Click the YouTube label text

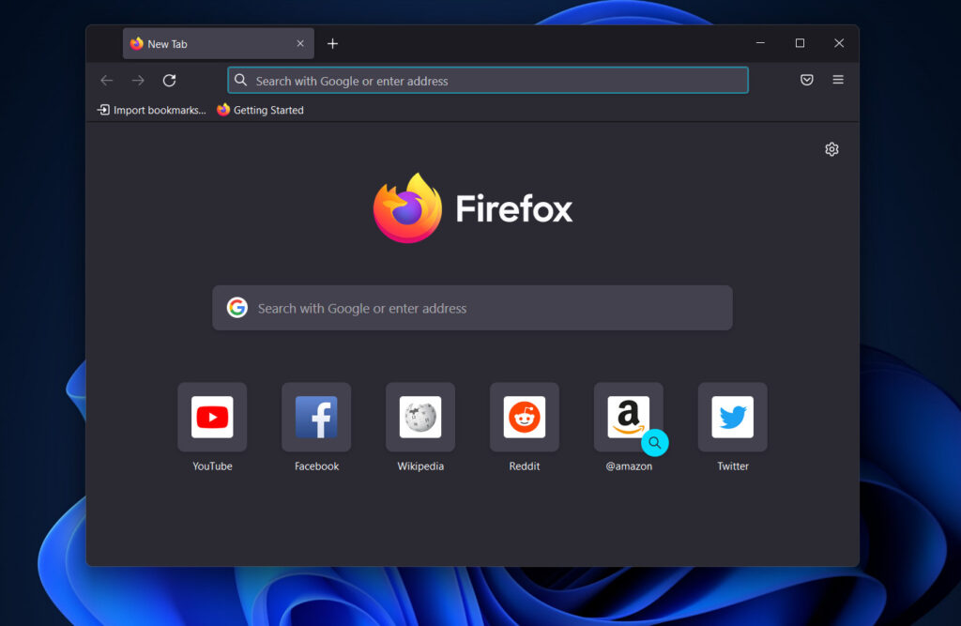tap(212, 466)
